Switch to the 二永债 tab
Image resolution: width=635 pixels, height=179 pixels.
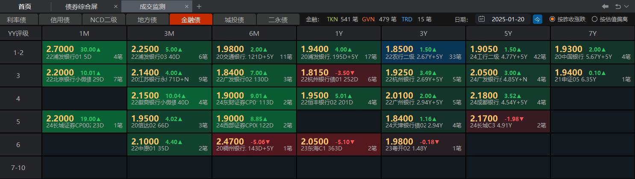[278, 20]
